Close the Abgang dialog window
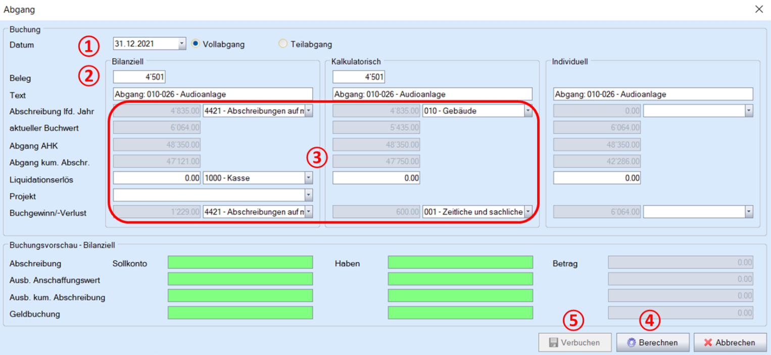 (759, 9)
